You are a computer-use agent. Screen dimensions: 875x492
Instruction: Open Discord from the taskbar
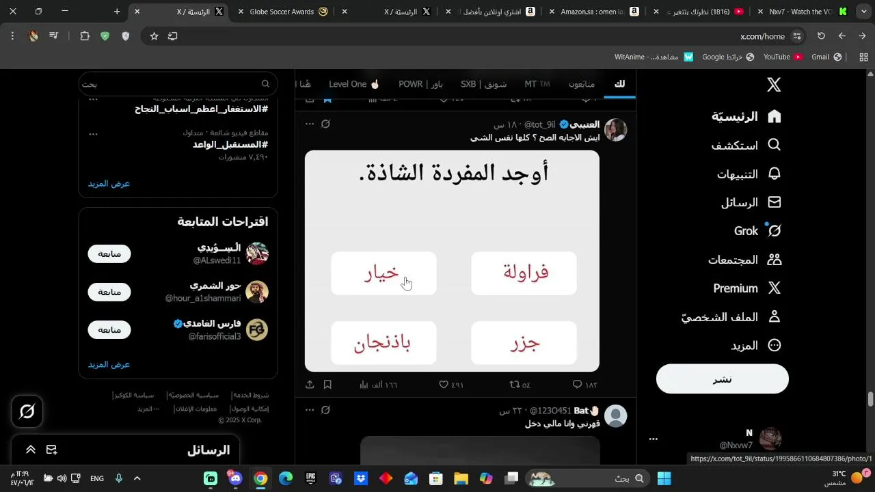coord(236,478)
